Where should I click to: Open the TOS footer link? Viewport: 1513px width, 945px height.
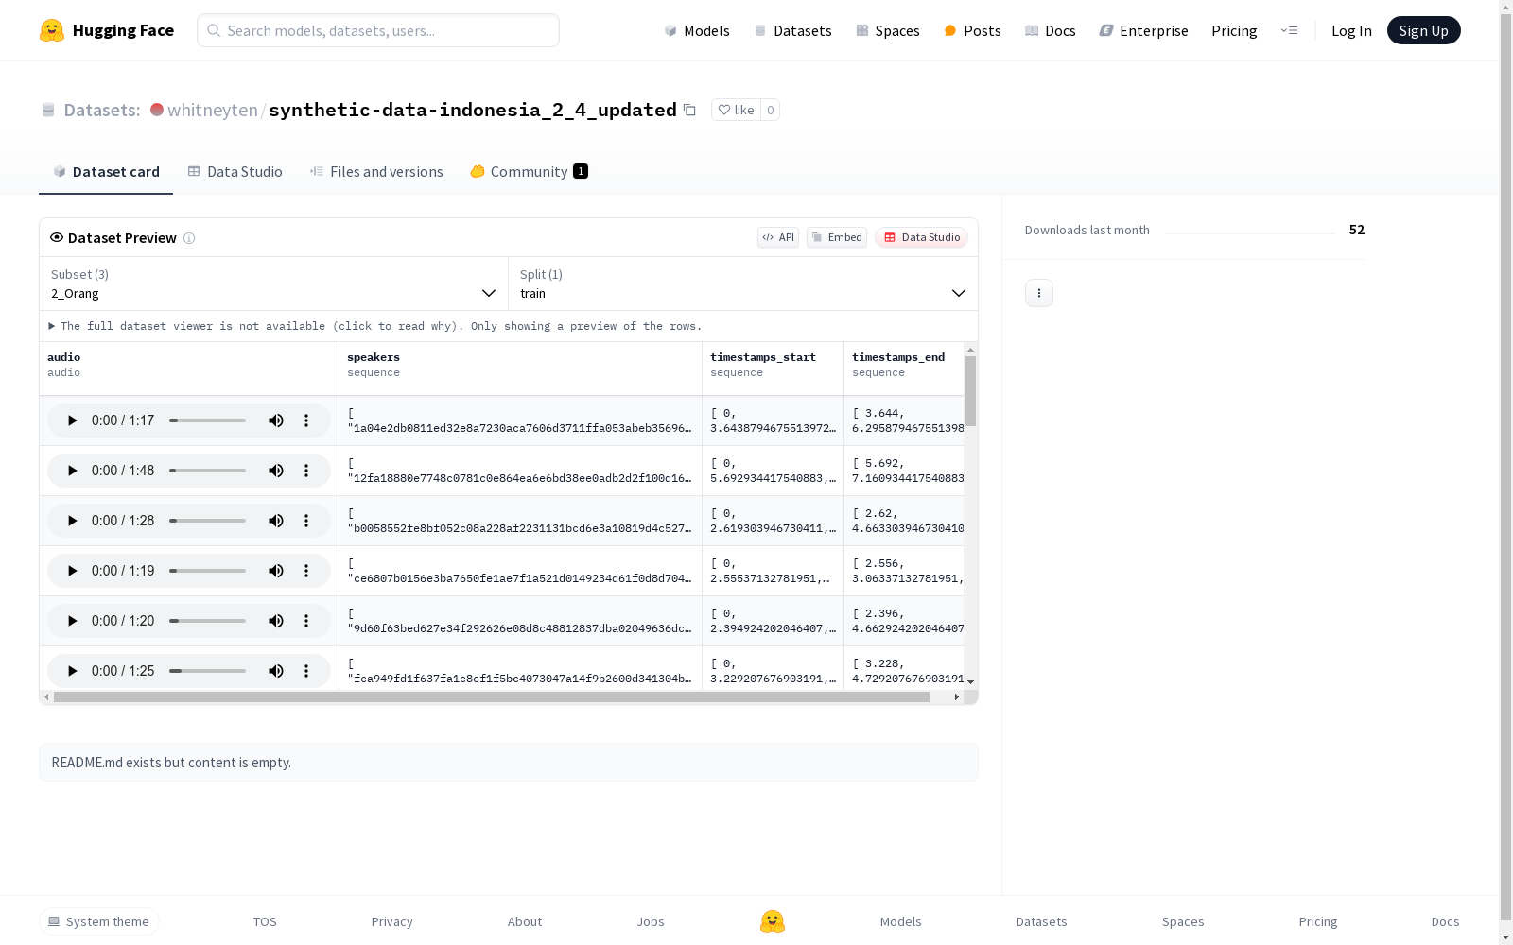pos(265,921)
